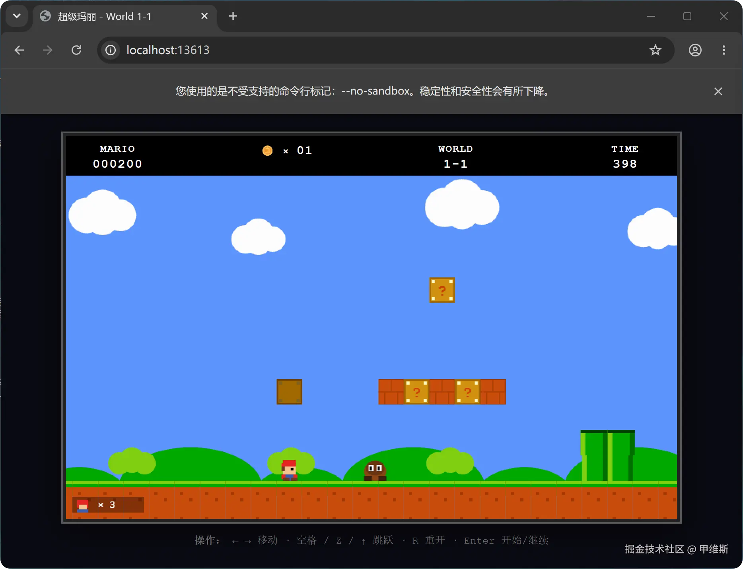The image size is (743, 569).
Task: Click the green warp pipe
Action: (x=607, y=456)
